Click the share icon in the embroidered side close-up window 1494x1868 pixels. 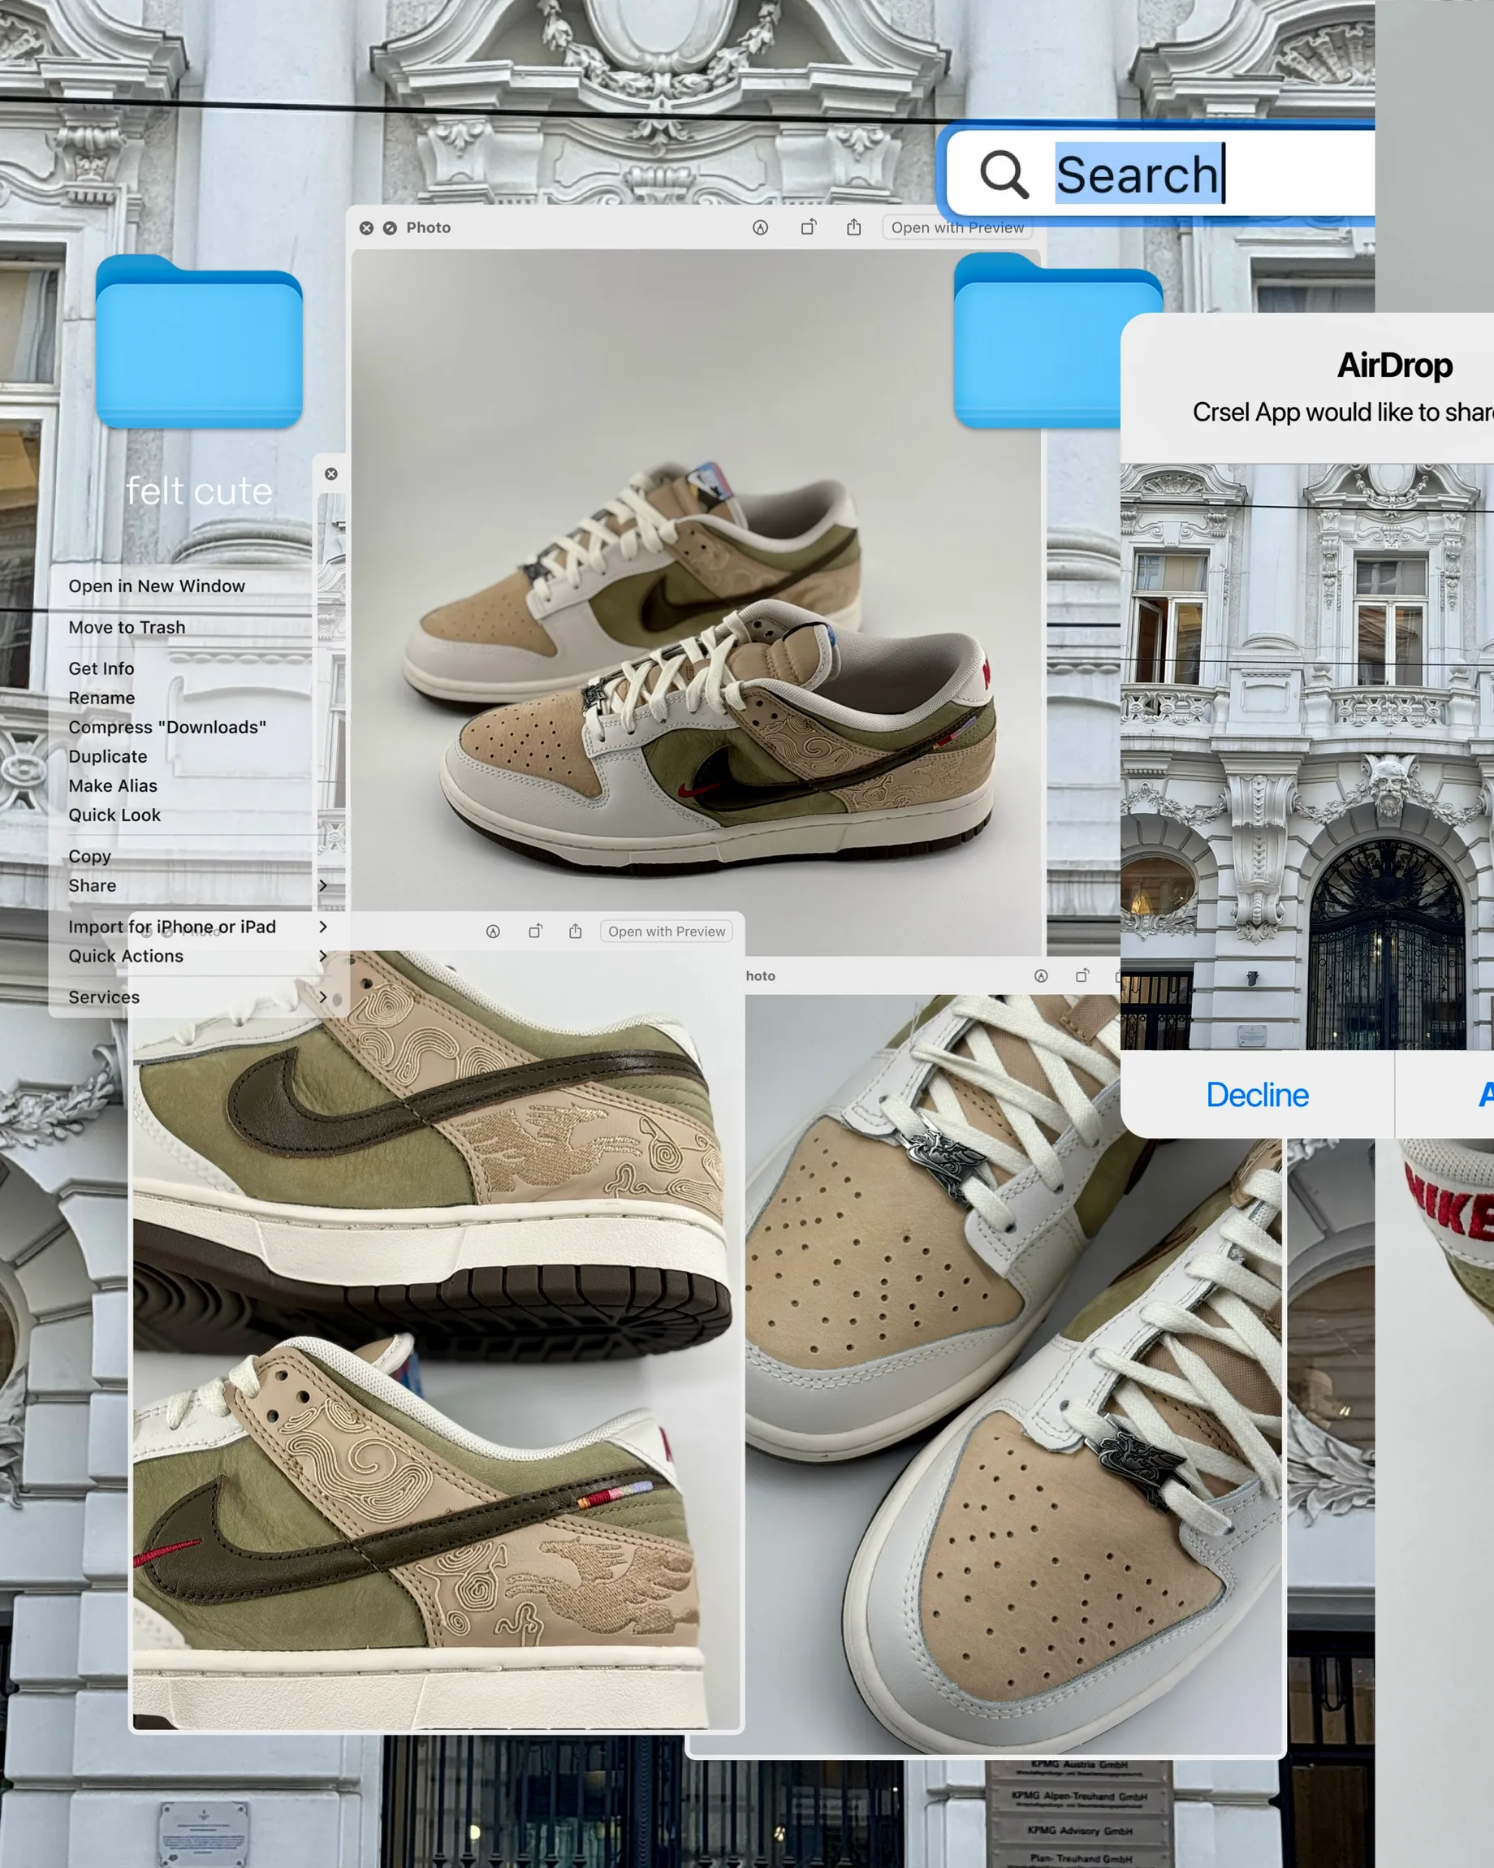click(x=575, y=932)
